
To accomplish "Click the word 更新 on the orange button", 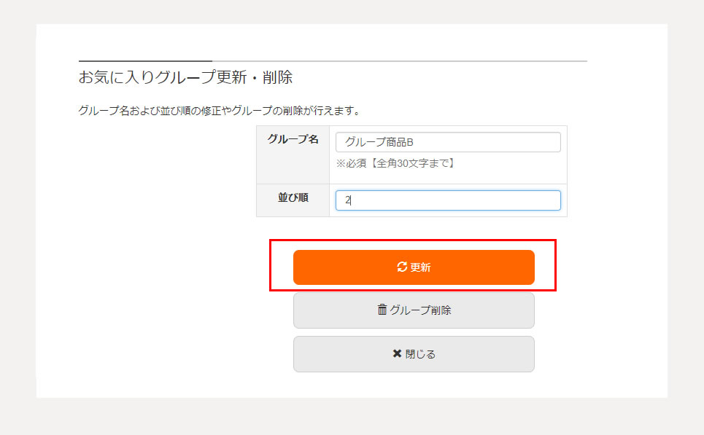I will tap(420, 267).
